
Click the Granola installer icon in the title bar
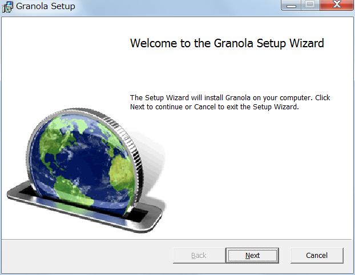[x=7, y=7]
